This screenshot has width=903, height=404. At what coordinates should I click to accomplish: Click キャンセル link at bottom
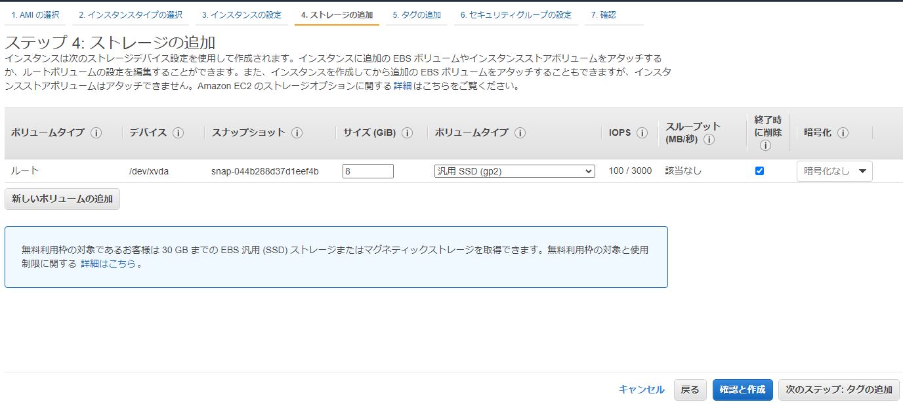(641, 390)
